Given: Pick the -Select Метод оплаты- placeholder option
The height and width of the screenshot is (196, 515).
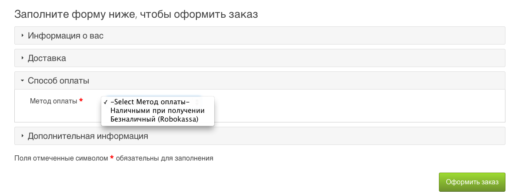Looking at the screenshot, I should pos(150,102).
